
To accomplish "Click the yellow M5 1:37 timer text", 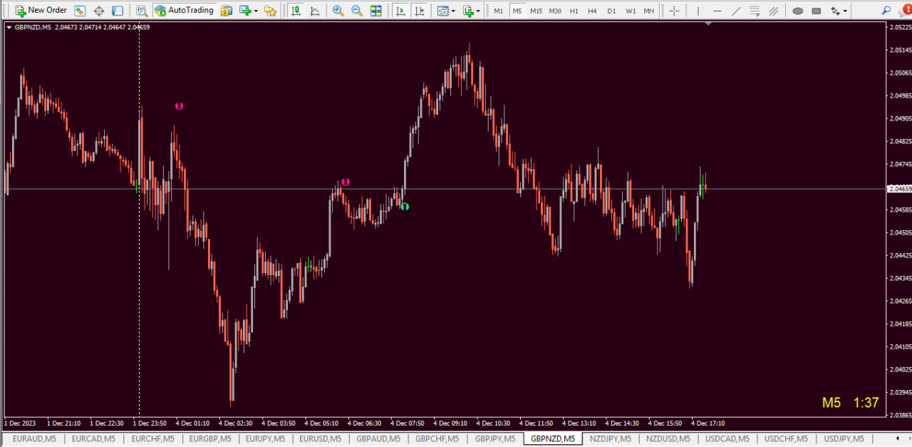I will [850, 403].
